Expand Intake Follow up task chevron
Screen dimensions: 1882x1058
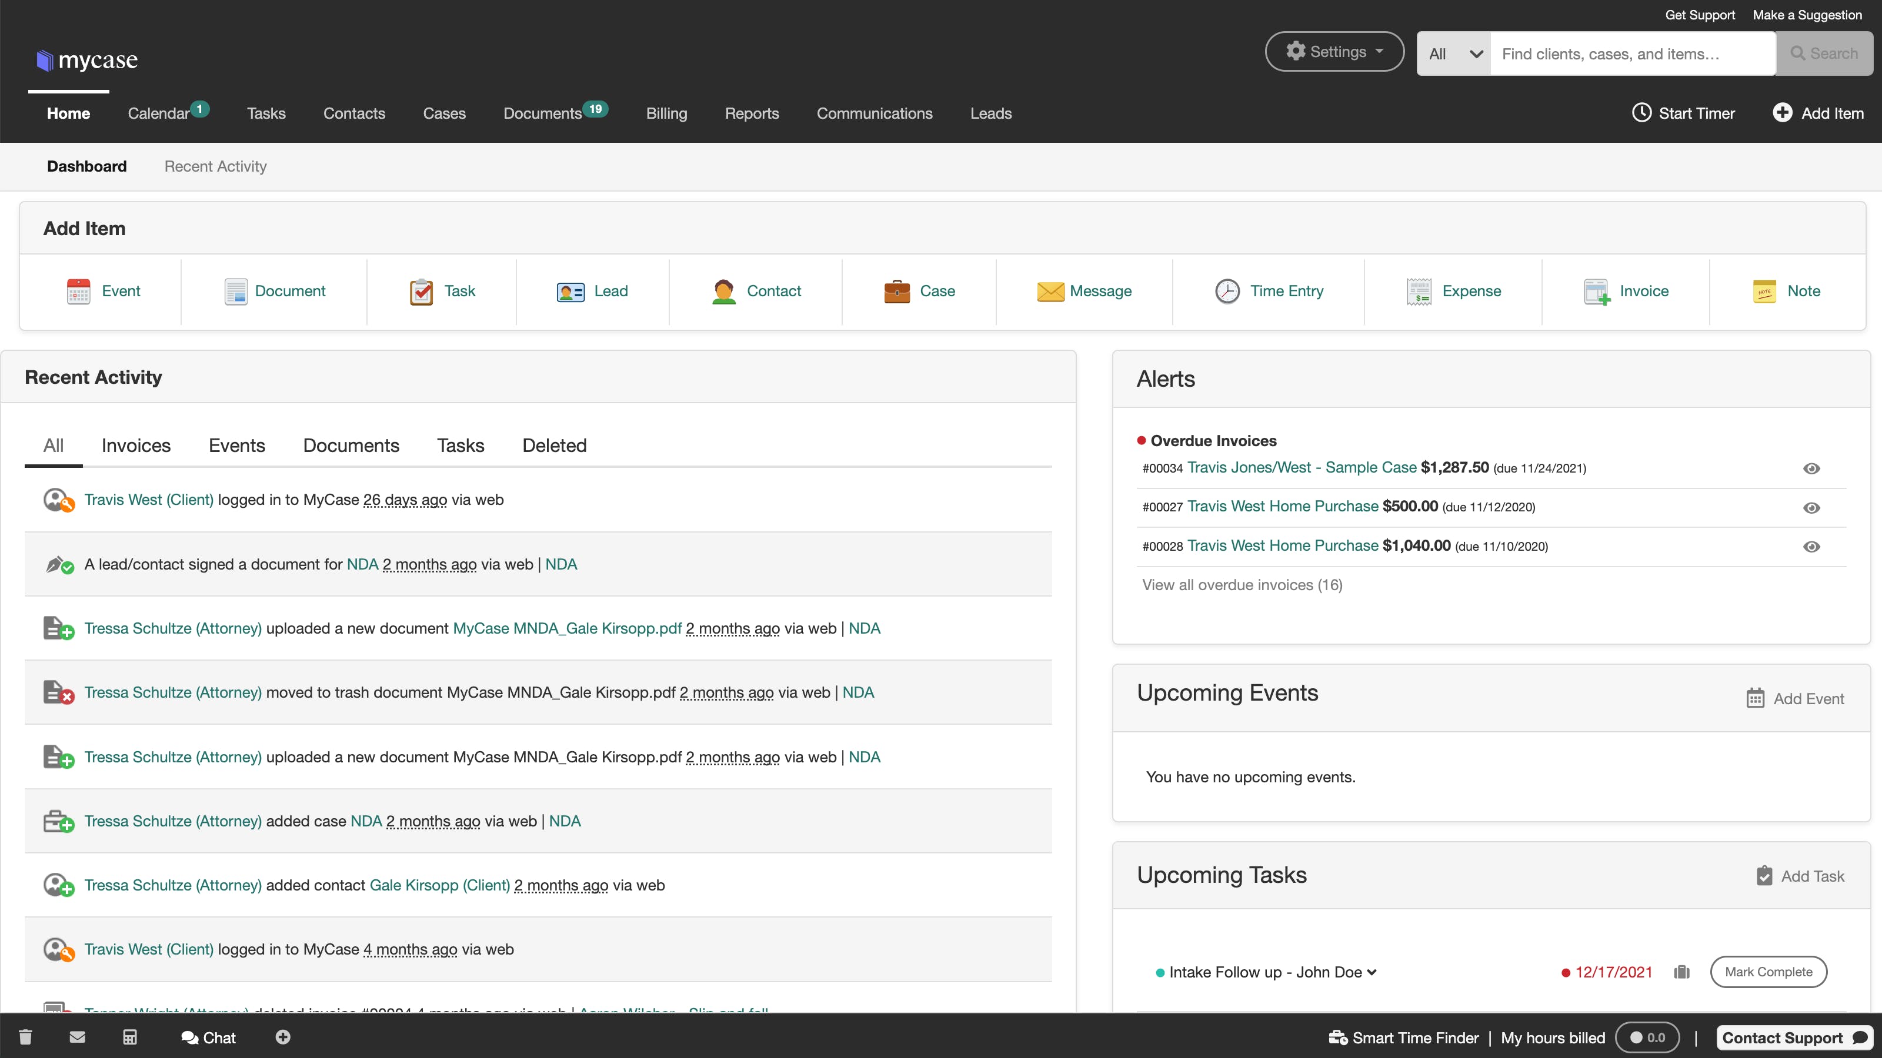click(1372, 972)
